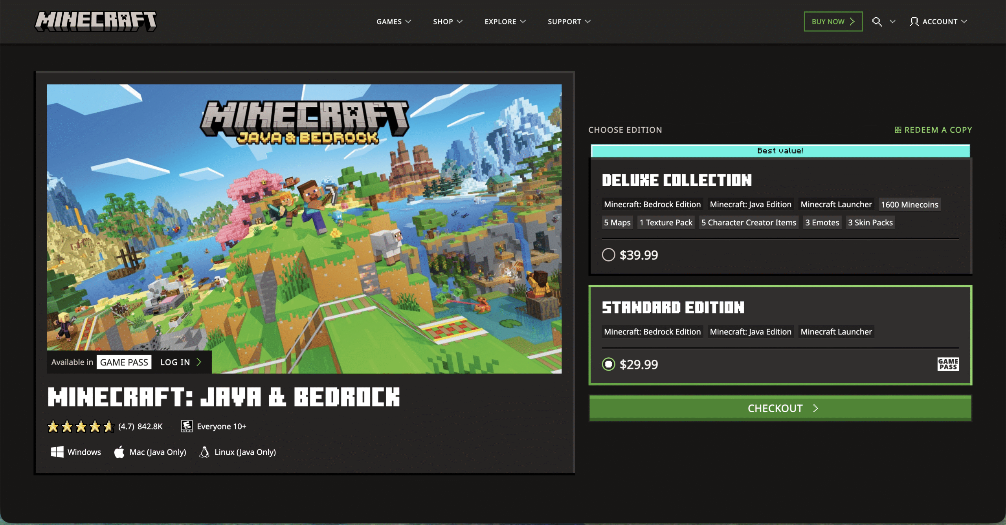Select the $39.99 Deluxe Collection option
The image size is (1006, 525).
coord(609,255)
